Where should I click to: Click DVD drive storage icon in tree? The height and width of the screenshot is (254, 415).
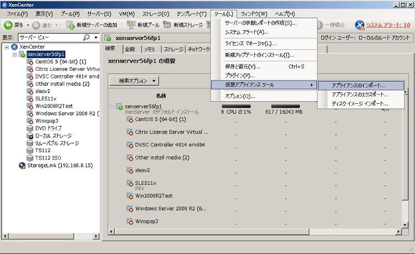click(30, 128)
